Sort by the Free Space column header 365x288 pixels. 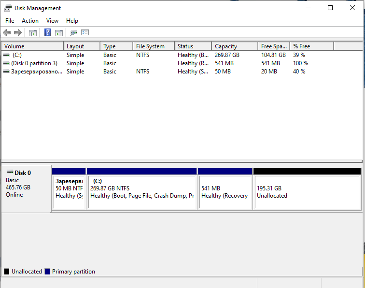click(274, 46)
